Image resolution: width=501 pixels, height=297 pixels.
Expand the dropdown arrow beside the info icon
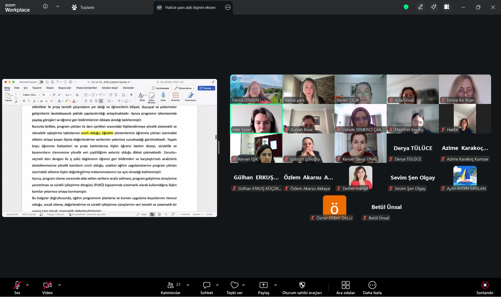pos(58,6)
